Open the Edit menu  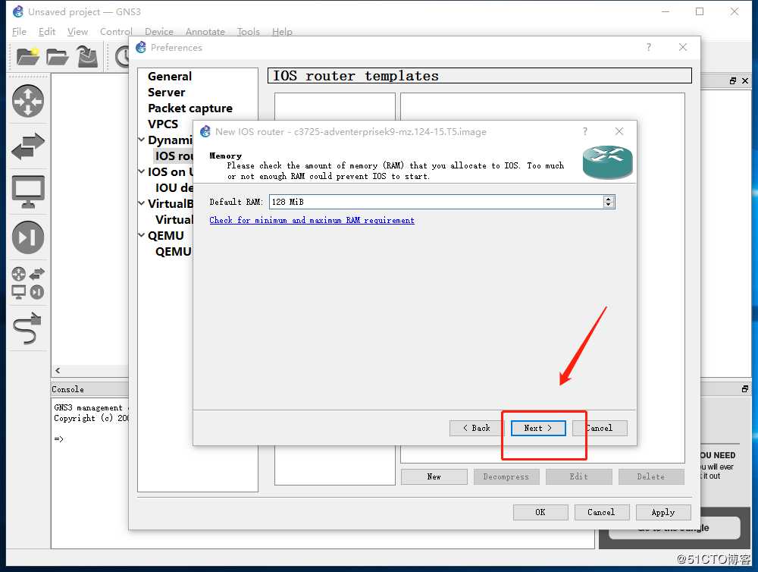pos(47,31)
